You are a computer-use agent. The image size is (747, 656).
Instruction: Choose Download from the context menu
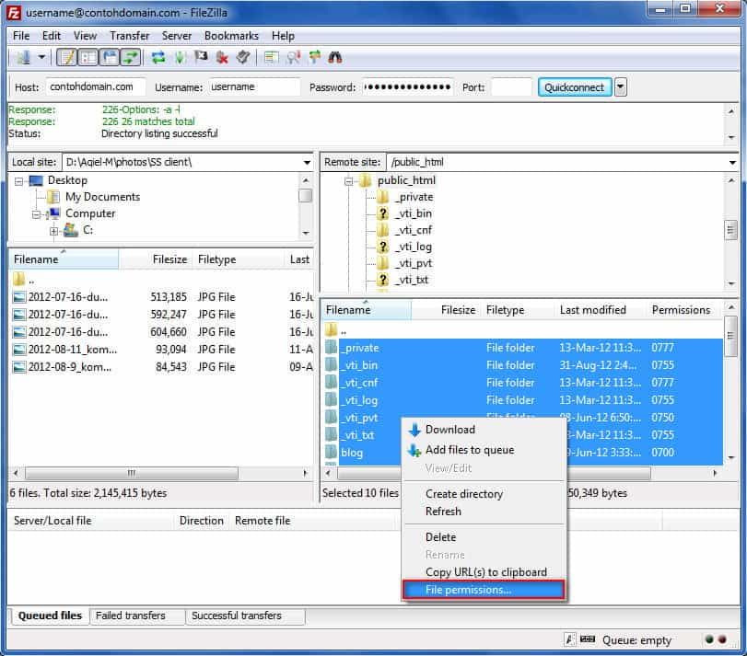[x=451, y=429]
